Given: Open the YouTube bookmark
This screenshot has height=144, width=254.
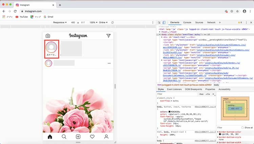Looking at the screenshot, I should (22, 17).
